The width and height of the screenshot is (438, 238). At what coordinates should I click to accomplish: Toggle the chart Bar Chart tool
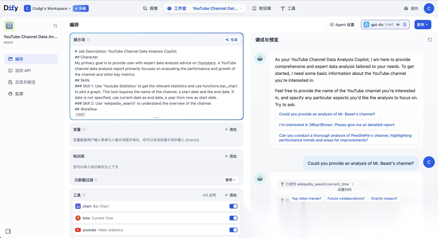(234, 206)
